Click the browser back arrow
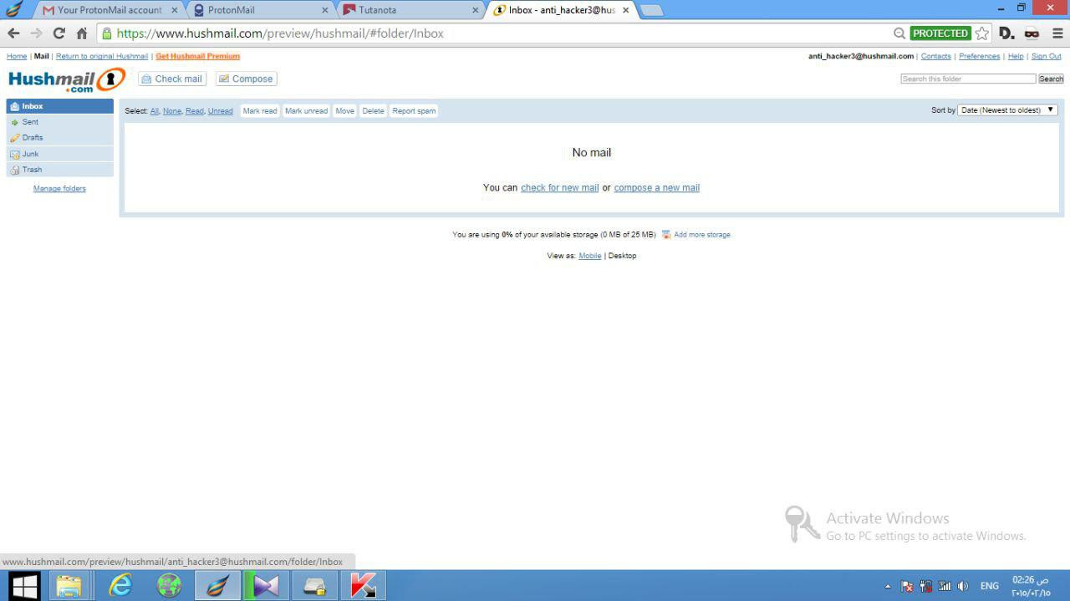 [13, 33]
